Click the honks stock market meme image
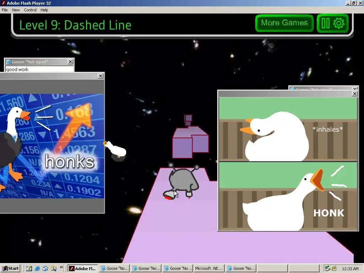The height and width of the screenshot is (273, 364). pos(52,146)
